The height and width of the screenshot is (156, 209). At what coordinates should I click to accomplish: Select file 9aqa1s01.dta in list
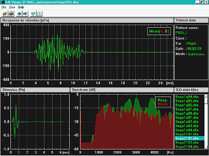pos(187,118)
